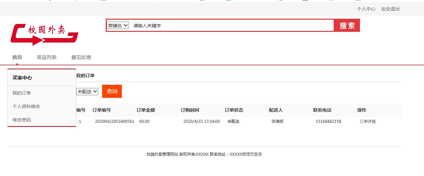Click the 配送人 column header
Image resolution: width=424 pixels, height=176 pixels.
pyautogui.click(x=276, y=110)
